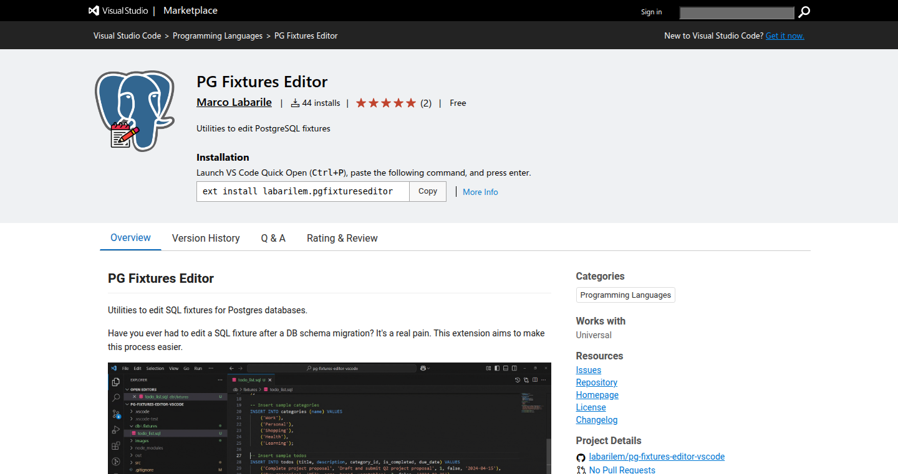The image size is (898, 474).
Task: Click the Visual Studio logo
Action: (118, 11)
